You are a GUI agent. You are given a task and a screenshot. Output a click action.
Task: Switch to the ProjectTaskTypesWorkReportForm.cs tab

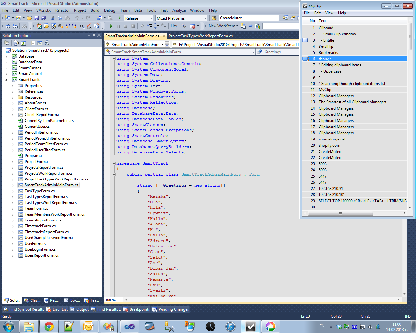pos(201,36)
